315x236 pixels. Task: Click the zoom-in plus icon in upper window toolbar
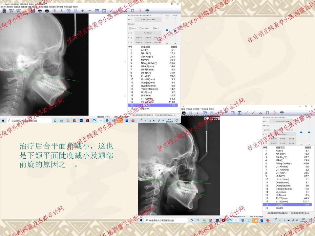(83, 11)
